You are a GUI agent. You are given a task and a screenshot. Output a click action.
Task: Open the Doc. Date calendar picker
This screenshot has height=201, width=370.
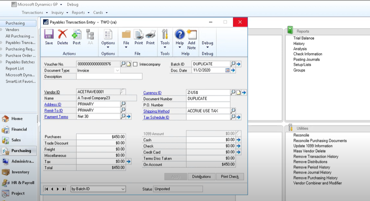click(x=227, y=70)
